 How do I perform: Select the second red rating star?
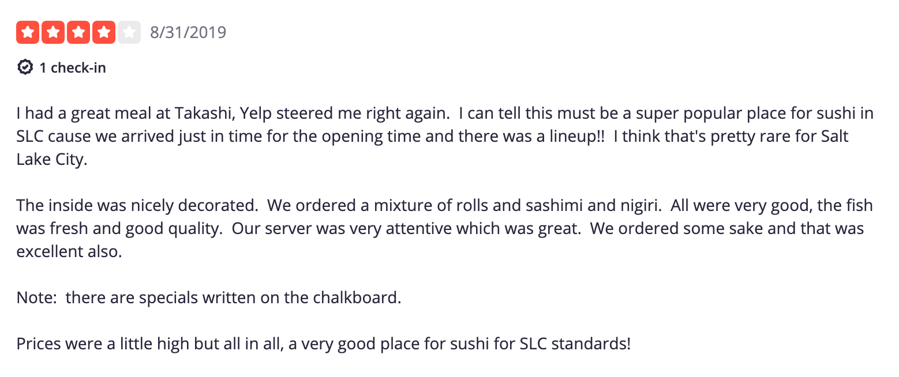(x=53, y=32)
